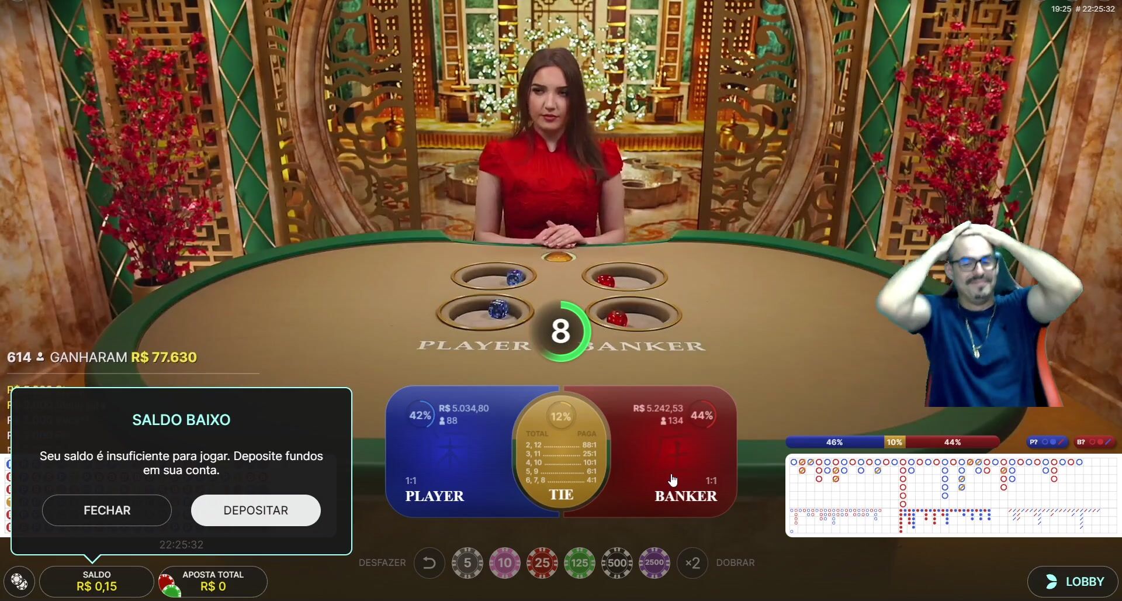Open the SALDO balance panel

pos(96,582)
